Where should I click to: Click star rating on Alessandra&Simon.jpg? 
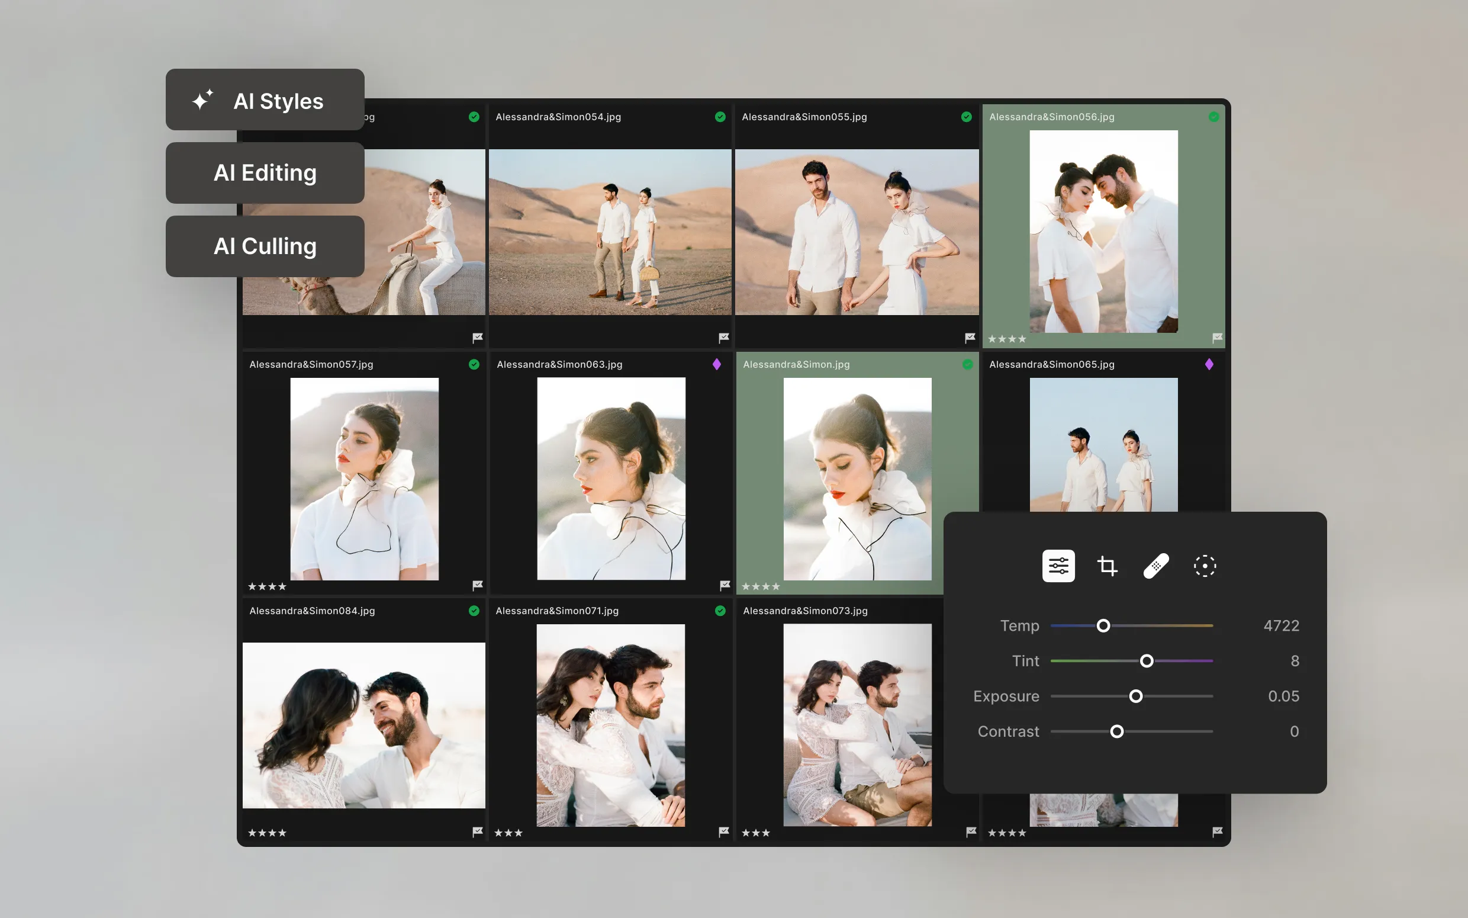coord(761,586)
